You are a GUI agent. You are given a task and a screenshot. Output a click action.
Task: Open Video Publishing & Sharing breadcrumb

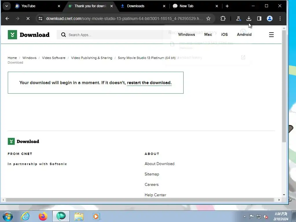[92, 58]
